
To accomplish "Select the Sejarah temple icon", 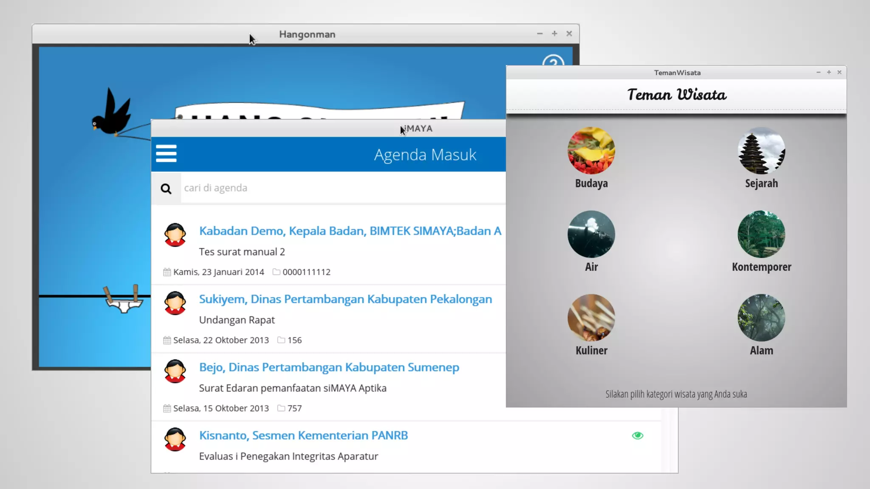I will click(x=761, y=151).
